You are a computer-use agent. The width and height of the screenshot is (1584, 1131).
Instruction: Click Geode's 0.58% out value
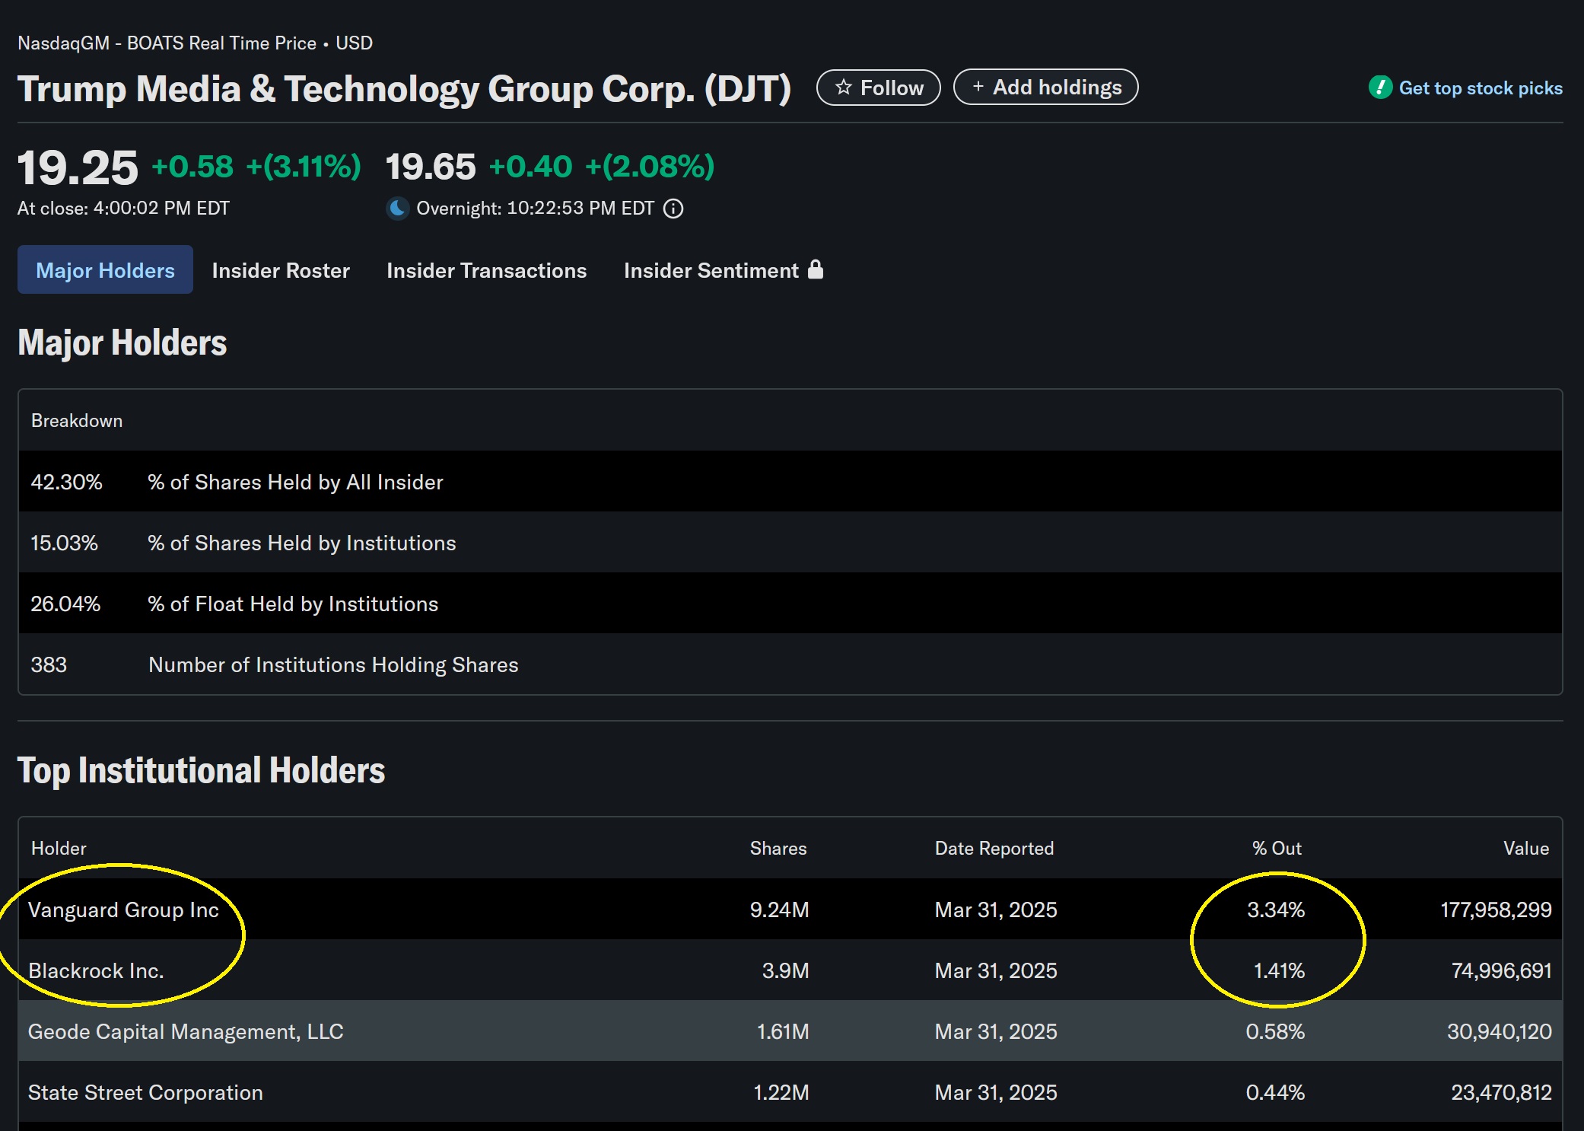pos(1275,1031)
